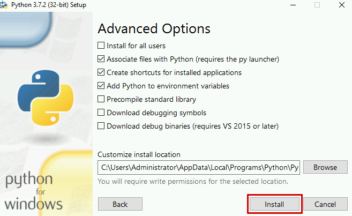Click the Advanced Options heading
This screenshot has height=216, width=352.
click(x=154, y=28)
